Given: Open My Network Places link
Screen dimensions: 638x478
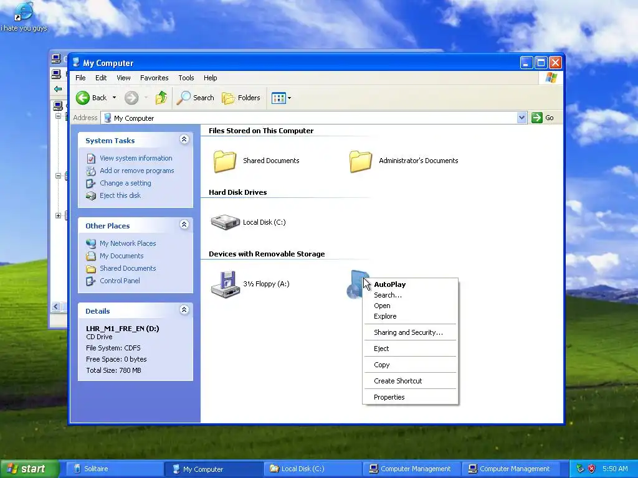Looking at the screenshot, I should [128, 243].
